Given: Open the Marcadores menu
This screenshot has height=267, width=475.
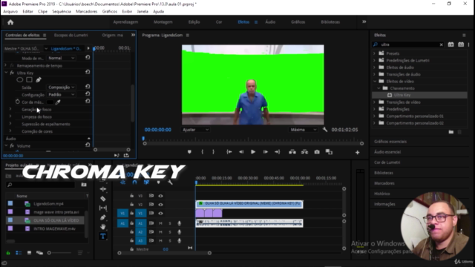Looking at the screenshot, I should tap(87, 12).
